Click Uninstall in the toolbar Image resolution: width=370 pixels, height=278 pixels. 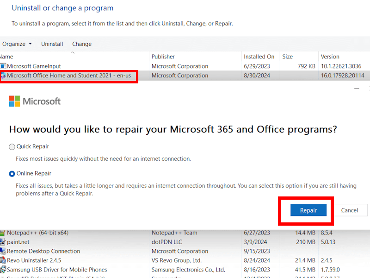pyautogui.click(x=52, y=44)
